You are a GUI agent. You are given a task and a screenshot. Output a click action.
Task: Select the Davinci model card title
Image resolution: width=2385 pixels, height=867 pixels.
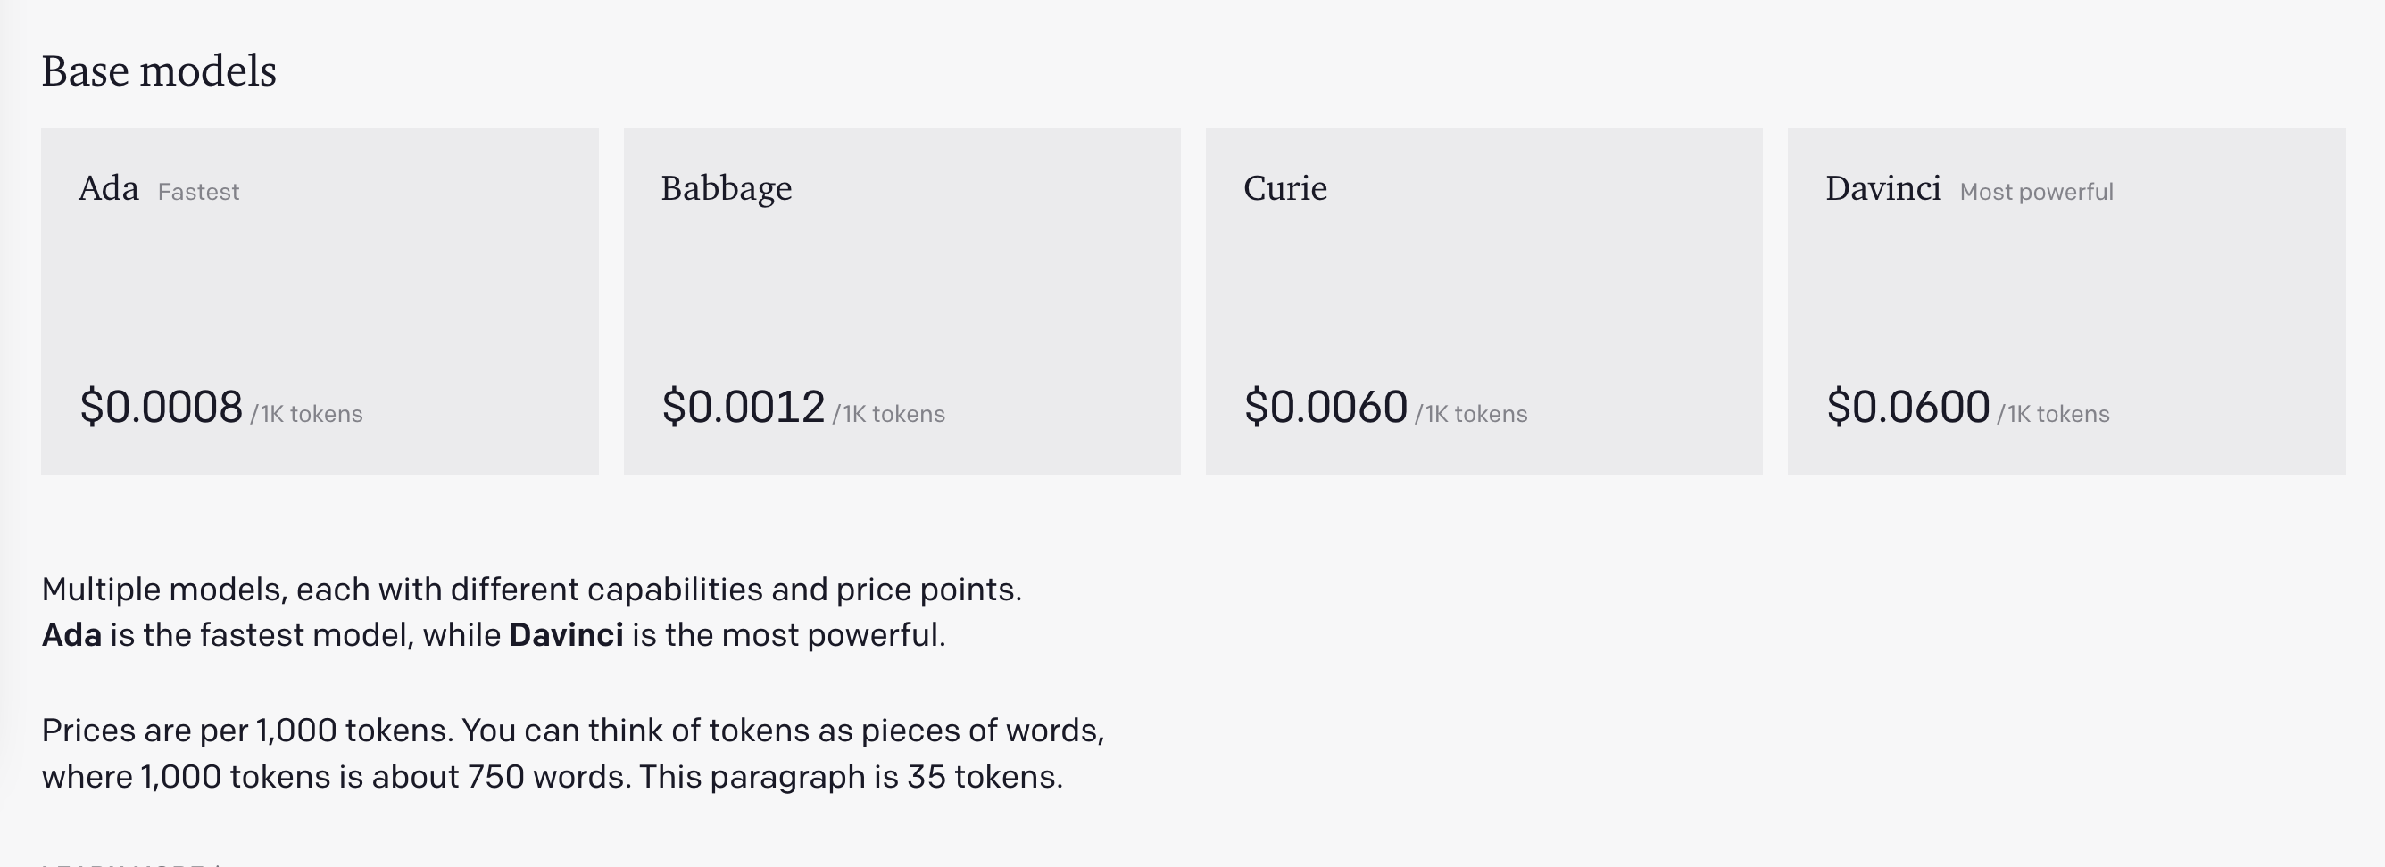1882,189
